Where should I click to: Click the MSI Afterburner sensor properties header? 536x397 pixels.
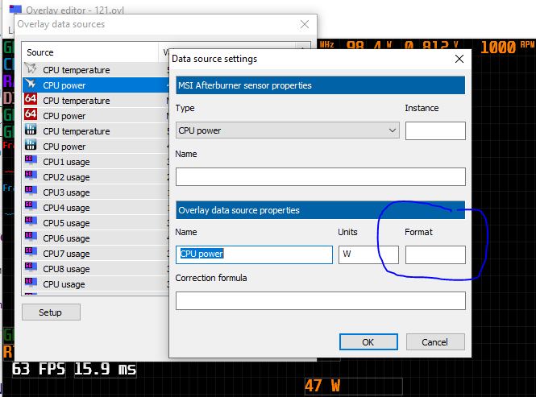pyautogui.click(x=320, y=85)
